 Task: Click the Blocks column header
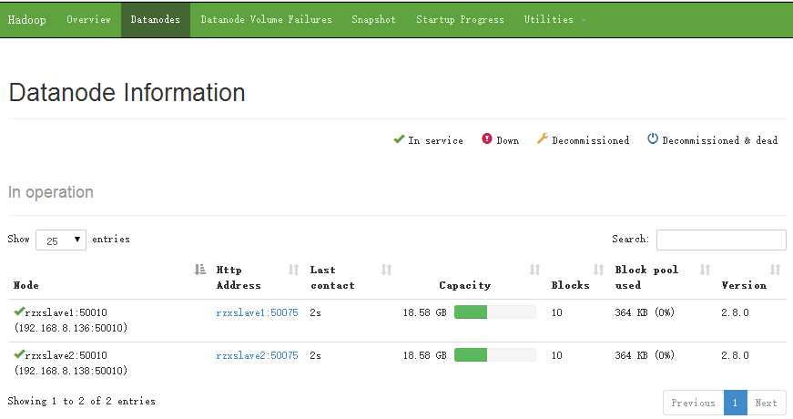pos(570,285)
